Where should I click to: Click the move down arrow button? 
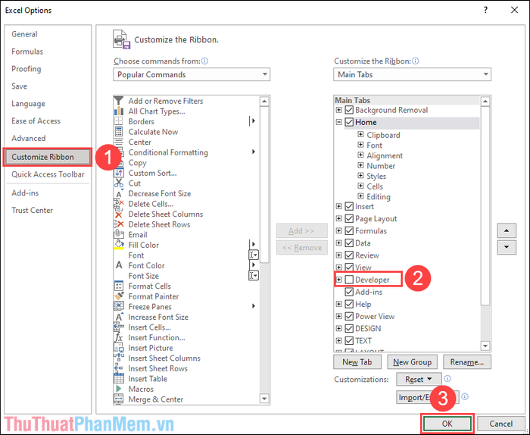pyautogui.click(x=507, y=247)
